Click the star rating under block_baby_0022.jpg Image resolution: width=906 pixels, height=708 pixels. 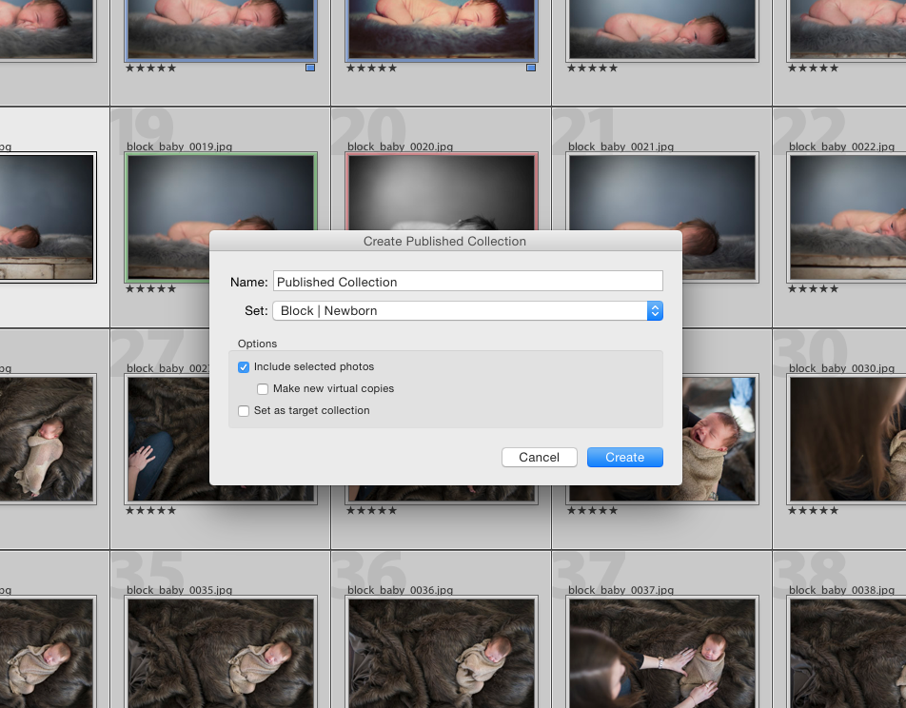813,289
